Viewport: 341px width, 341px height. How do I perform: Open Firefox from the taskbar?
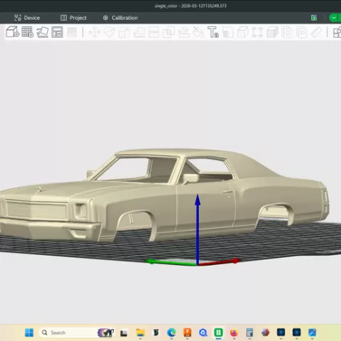point(234,332)
